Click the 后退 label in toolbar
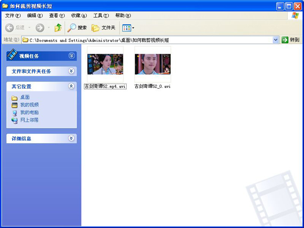This screenshot has width=304, height=228. click(20, 28)
